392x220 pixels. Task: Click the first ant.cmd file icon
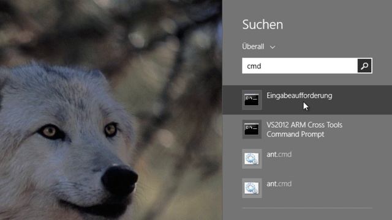(x=252, y=159)
